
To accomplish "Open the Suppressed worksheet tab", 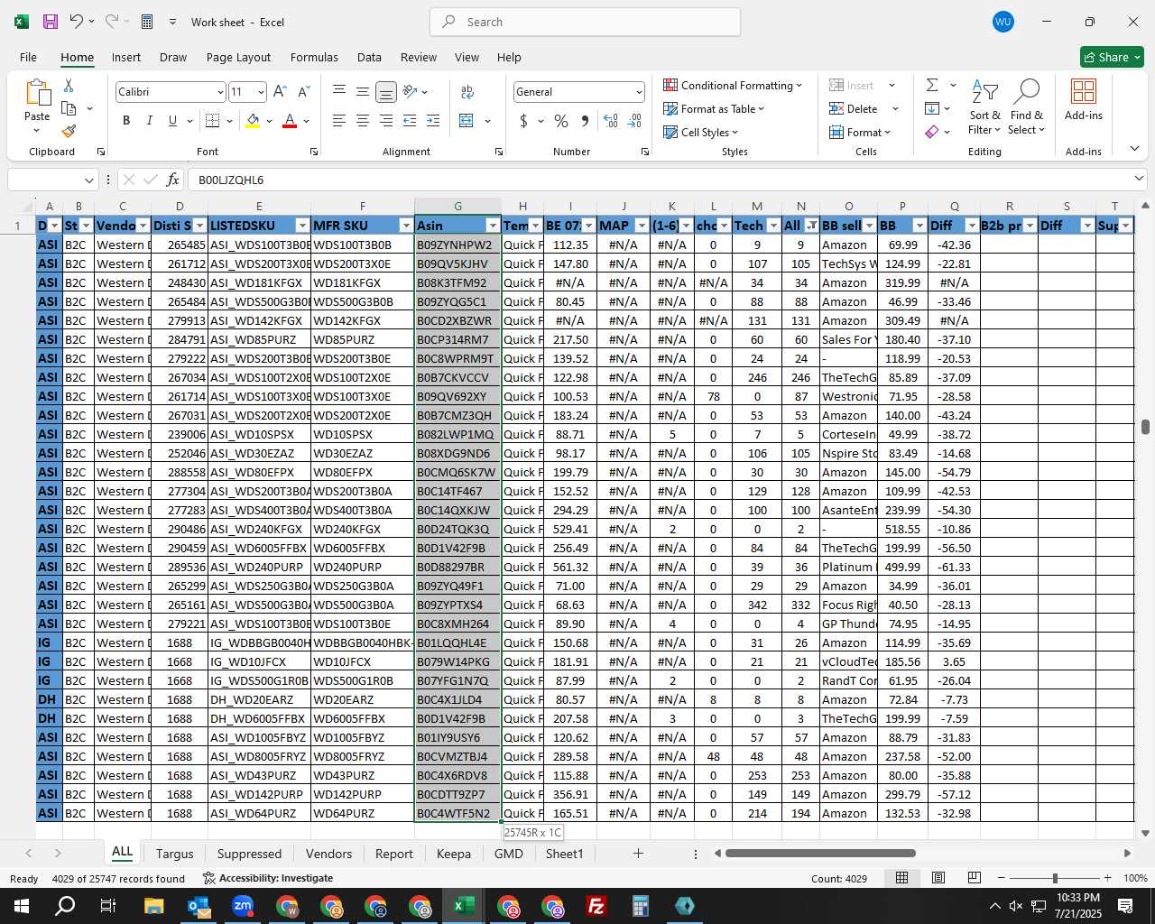I will 249,854.
